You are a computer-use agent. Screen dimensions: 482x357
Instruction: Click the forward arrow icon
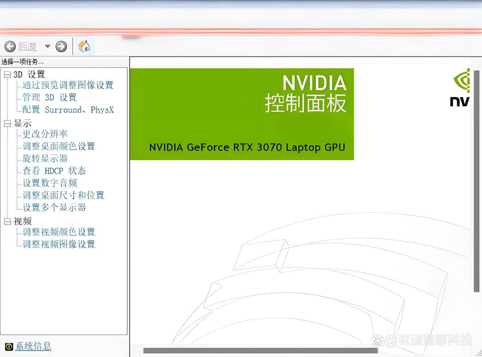(x=61, y=46)
